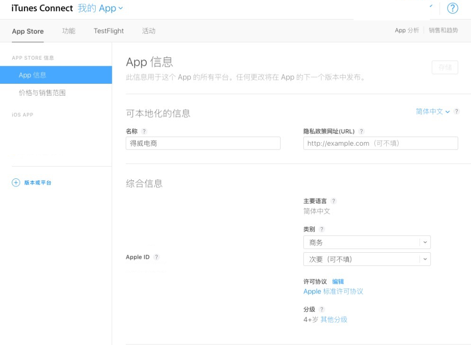Click the plus icon beside 版本或平台
471x345 pixels.
(x=16, y=182)
